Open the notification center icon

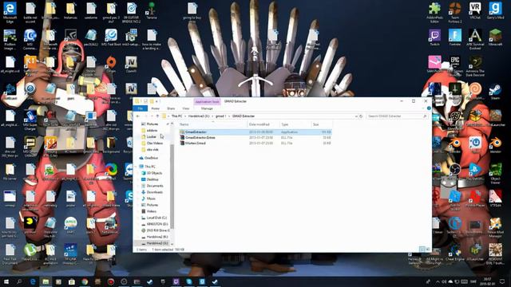pos(502,281)
